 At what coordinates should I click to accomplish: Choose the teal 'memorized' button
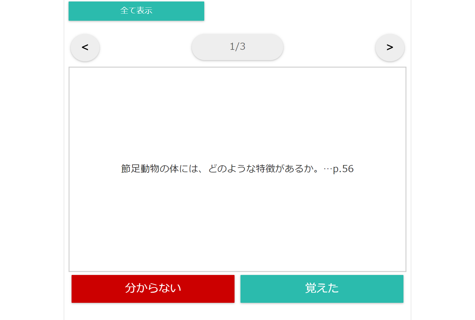pos(322,289)
